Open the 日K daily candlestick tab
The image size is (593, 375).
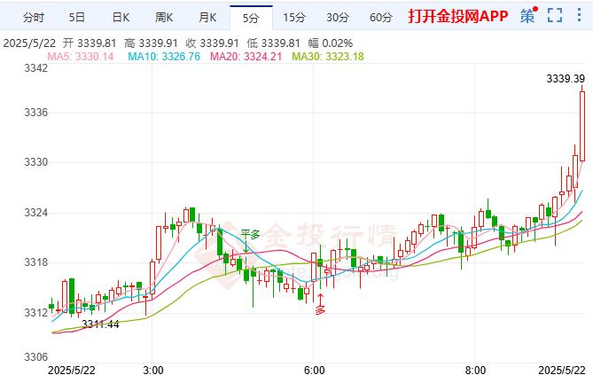tap(121, 18)
